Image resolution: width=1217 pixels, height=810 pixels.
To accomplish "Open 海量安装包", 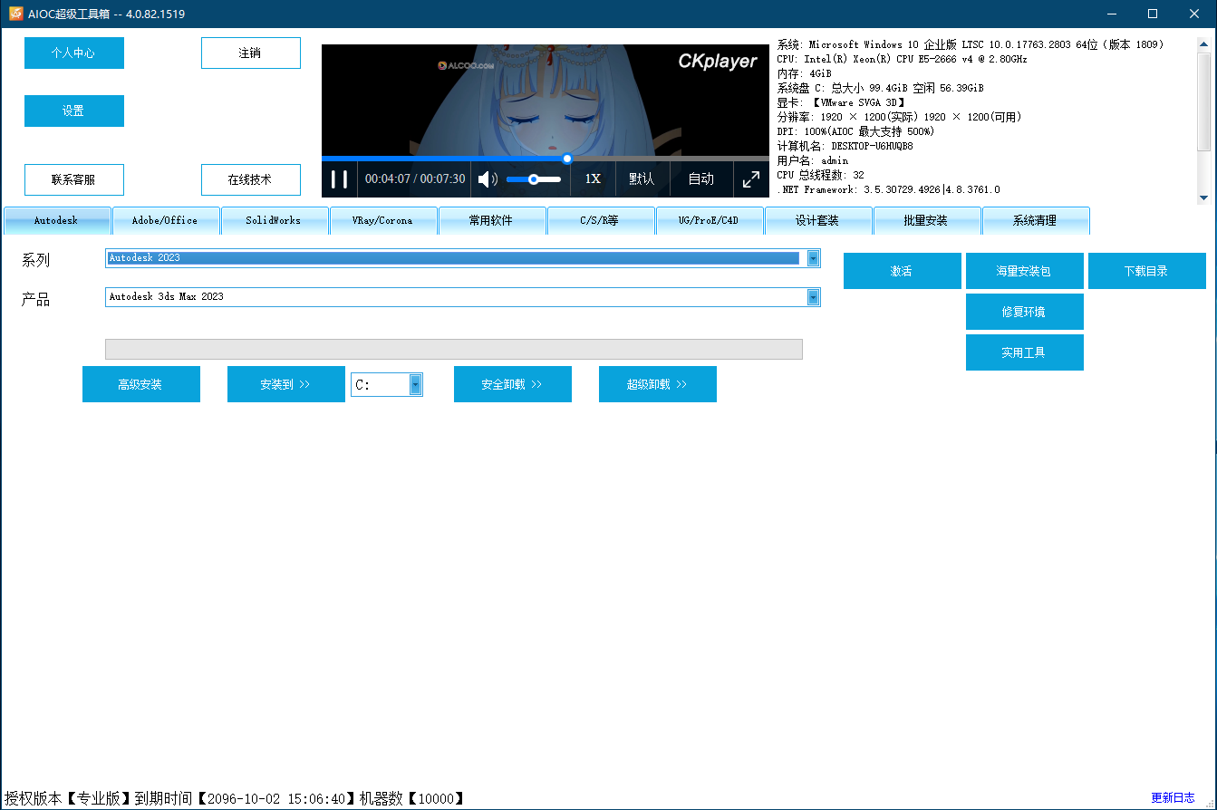I will (1024, 271).
